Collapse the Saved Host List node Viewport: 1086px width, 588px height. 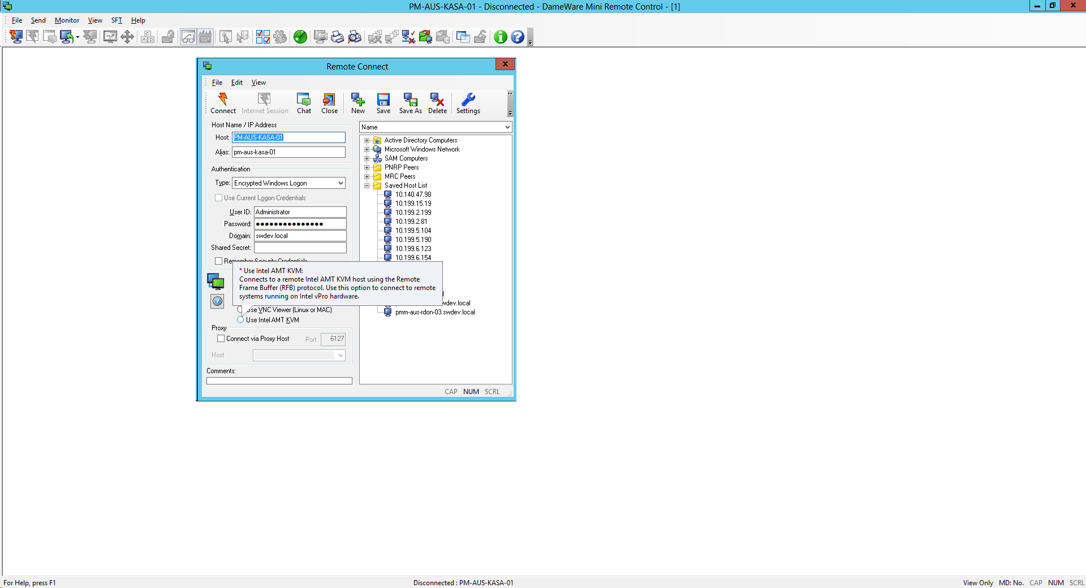[x=367, y=185]
